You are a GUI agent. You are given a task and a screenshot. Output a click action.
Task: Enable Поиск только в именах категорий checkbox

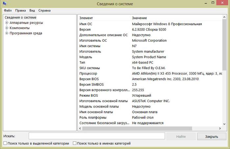coord(75,143)
